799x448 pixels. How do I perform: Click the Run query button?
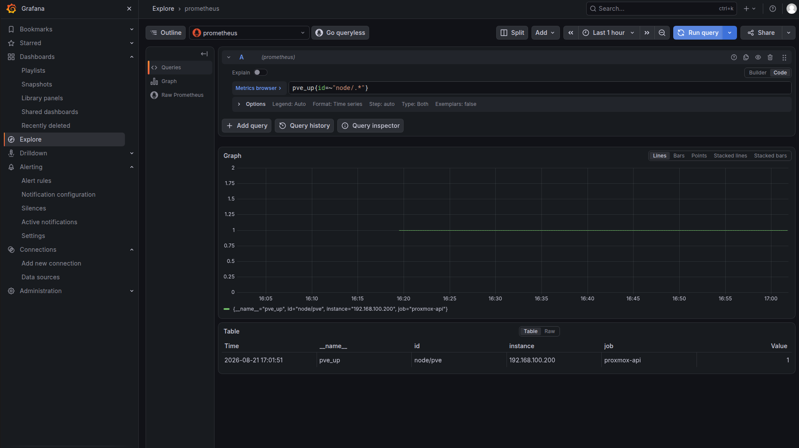(x=698, y=33)
